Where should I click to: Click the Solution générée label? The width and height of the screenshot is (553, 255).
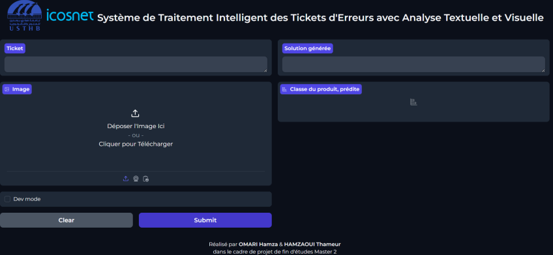pos(308,49)
